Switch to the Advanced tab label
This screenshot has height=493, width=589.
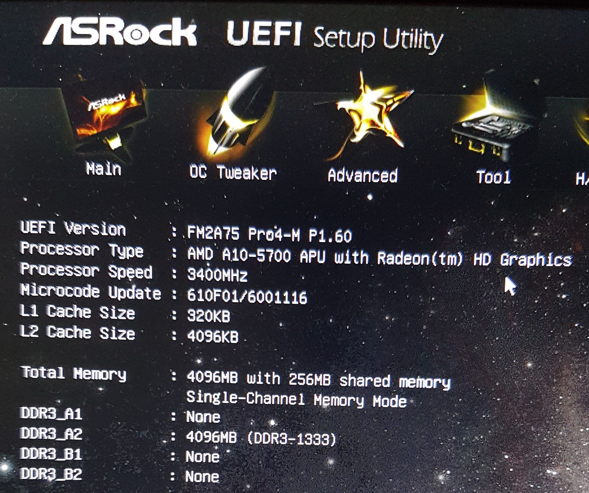coord(363,175)
